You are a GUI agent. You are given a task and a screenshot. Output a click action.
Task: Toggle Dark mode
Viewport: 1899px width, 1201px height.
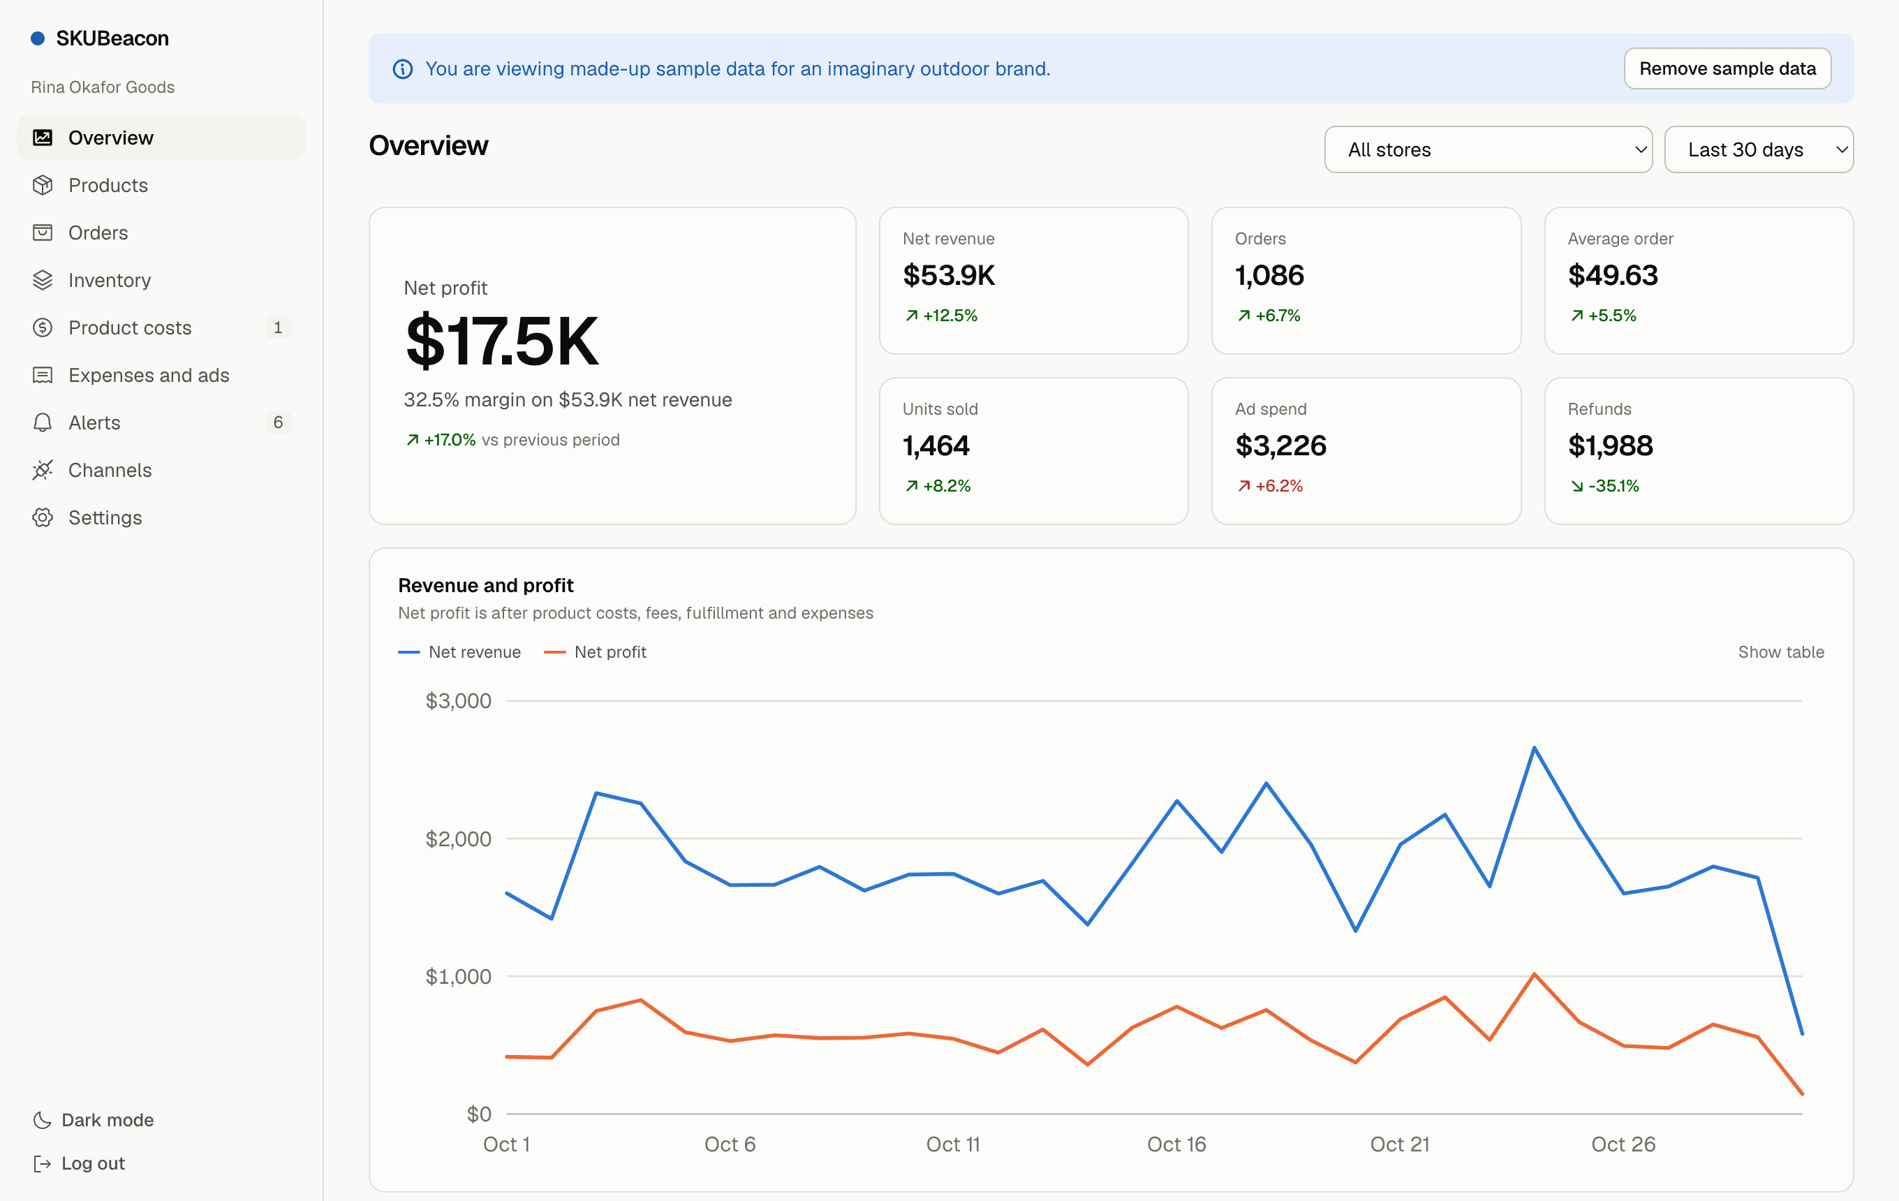coord(93,1120)
